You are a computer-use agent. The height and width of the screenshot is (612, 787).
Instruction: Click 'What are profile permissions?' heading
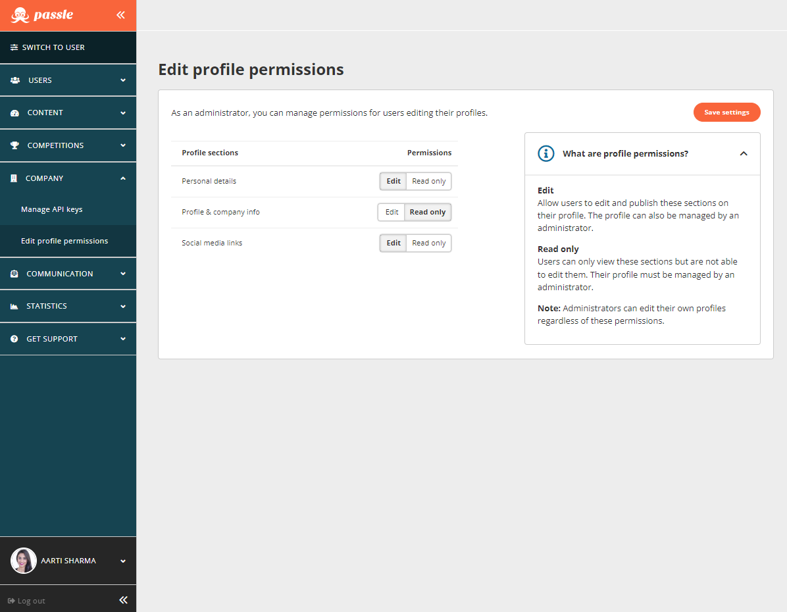pos(625,153)
